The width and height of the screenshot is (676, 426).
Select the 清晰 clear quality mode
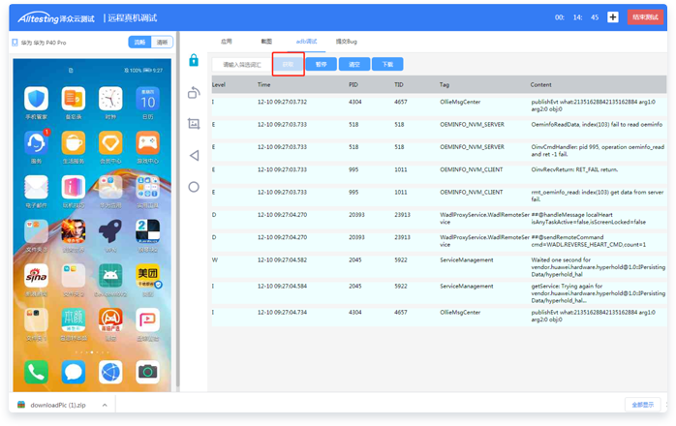(x=162, y=43)
